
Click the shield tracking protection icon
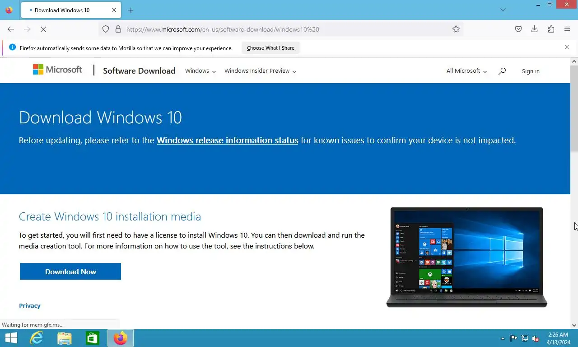point(106,29)
